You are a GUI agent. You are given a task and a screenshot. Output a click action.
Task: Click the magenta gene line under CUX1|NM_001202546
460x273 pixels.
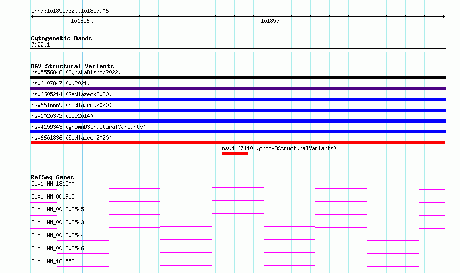[x=238, y=253]
